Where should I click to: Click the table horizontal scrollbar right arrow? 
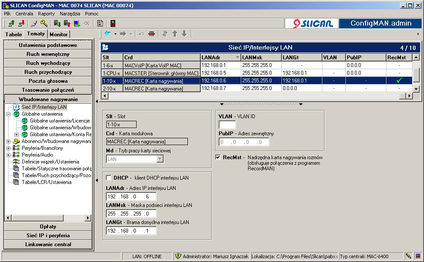pos(409,96)
